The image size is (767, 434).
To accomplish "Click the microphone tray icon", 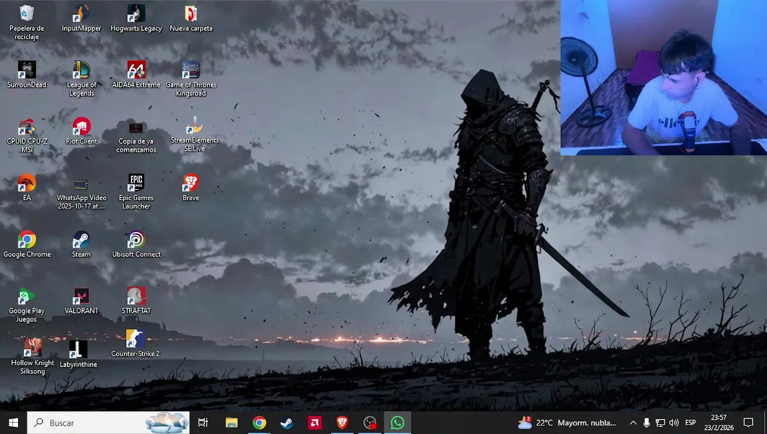I will (x=646, y=423).
